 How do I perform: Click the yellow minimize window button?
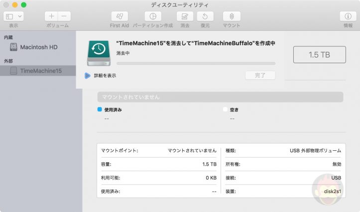click(15, 5)
